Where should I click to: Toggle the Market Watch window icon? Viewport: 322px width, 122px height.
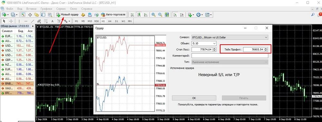tap(23, 15)
